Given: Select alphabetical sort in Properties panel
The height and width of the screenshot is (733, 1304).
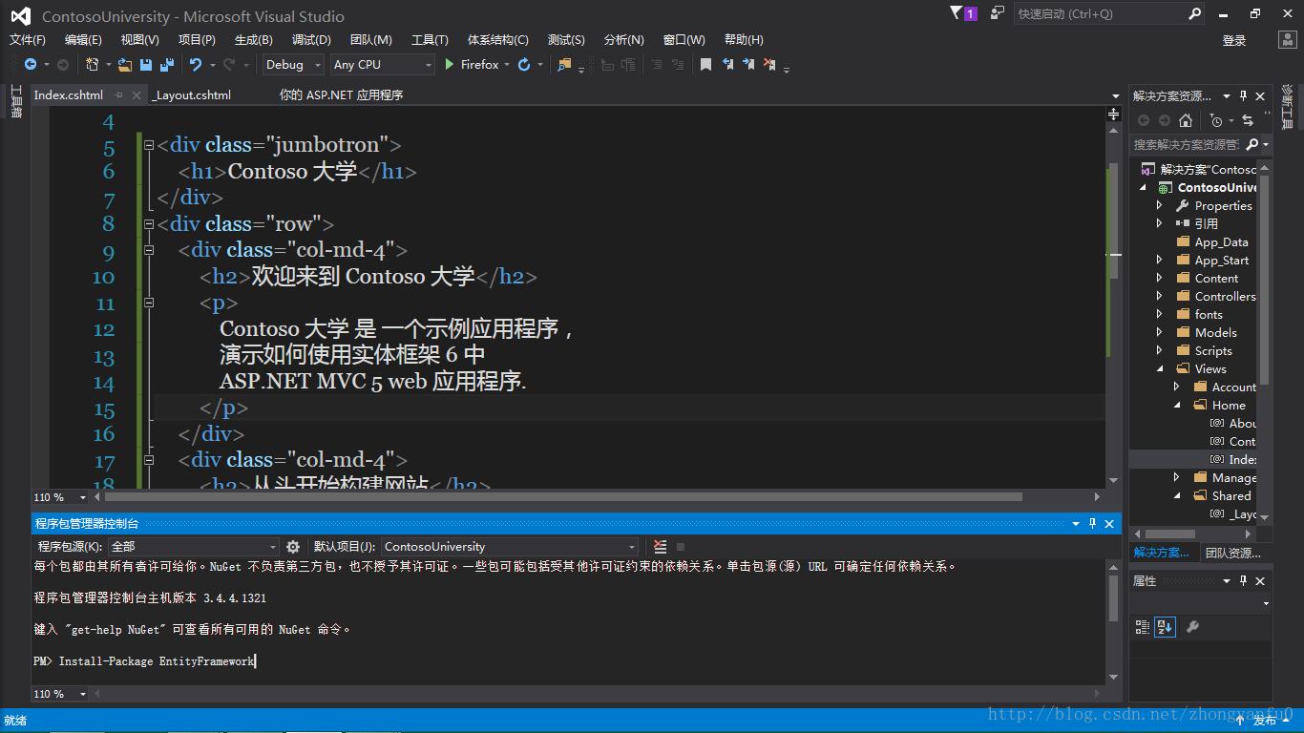Looking at the screenshot, I should tap(1165, 627).
